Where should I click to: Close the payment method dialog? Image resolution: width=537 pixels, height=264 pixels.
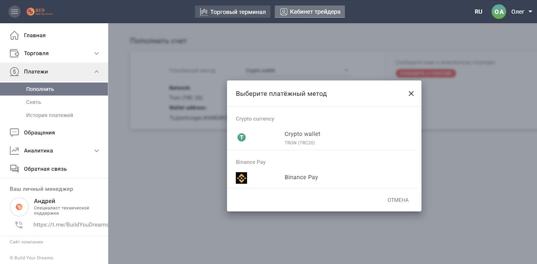pos(411,94)
